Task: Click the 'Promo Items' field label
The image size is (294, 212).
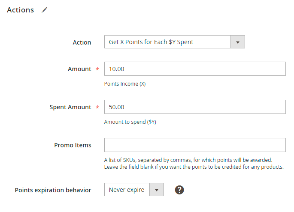Action: click(73, 145)
